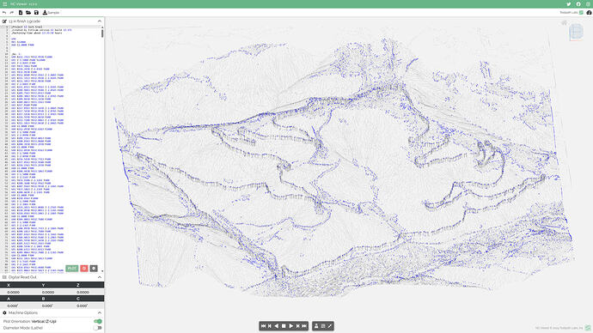Load the Sample program
Image resolution: width=593 pixels, height=333 pixels.
click(51, 13)
